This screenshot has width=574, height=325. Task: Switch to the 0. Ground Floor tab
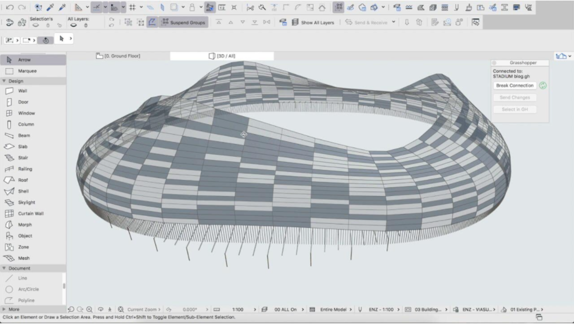pyautogui.click(x=118, y=56)
